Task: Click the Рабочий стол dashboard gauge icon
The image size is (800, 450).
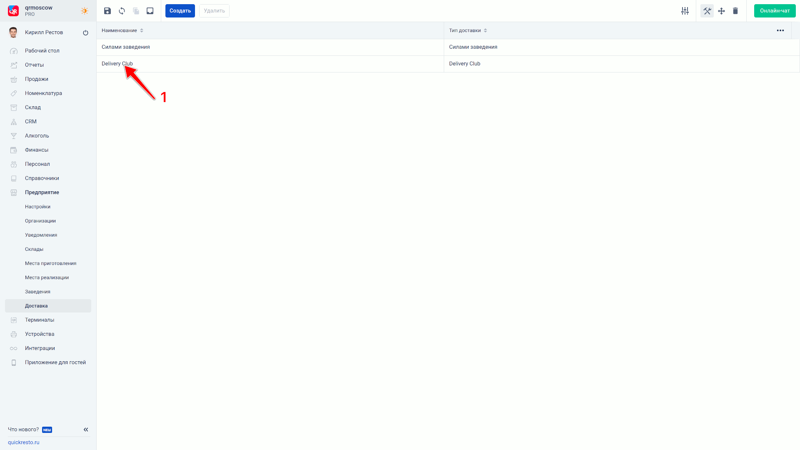Action: click(14, 51)
